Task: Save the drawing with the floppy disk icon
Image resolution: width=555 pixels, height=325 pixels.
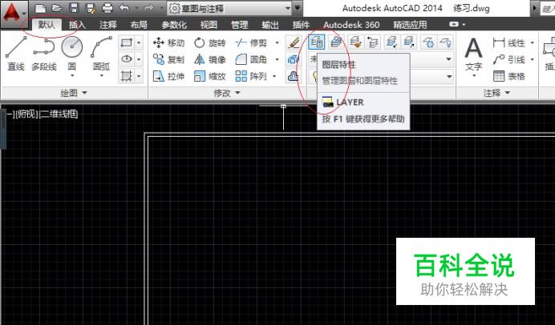Action: 74,8
